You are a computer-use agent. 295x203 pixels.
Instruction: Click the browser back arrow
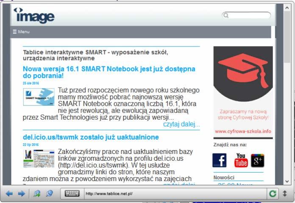9,193
